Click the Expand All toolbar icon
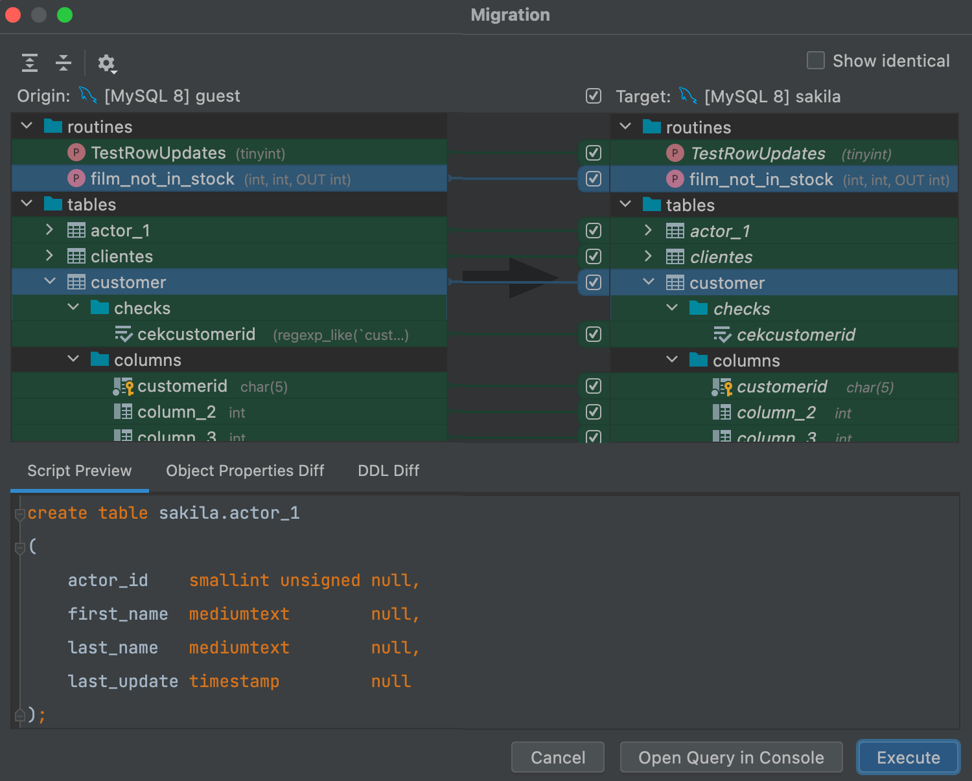Screen dimensions: 972x781 (x=30, y=63)
